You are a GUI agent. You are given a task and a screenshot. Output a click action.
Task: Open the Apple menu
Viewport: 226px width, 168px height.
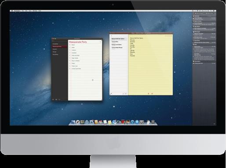(x=12, y=11)
